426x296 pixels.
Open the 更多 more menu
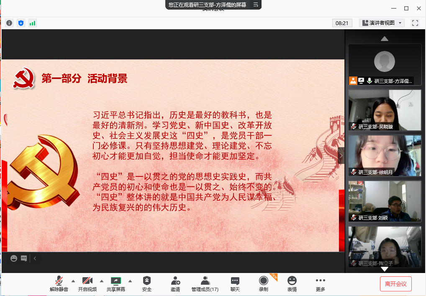click(x=320, y=284)
